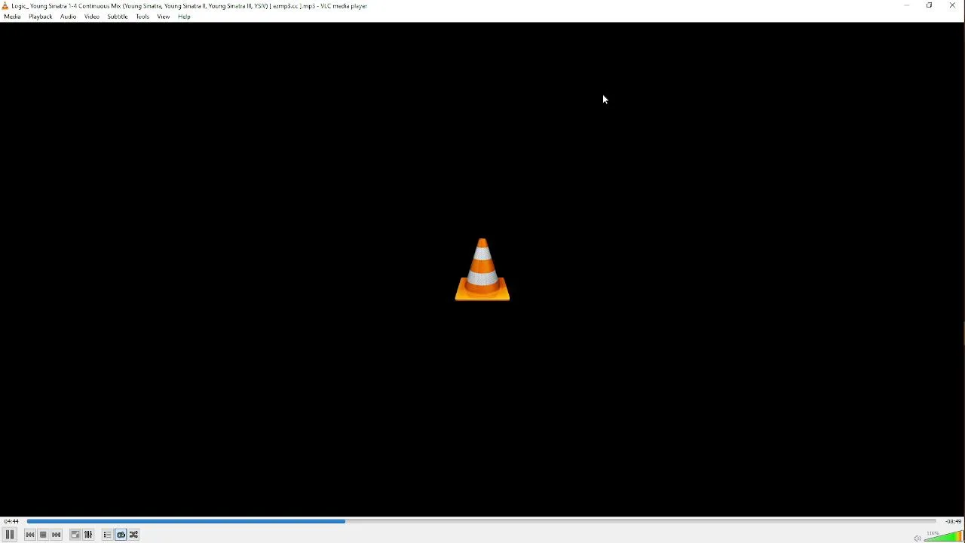
Task: Click the elapsed time 04:44 label
Action: coord(11,522)
